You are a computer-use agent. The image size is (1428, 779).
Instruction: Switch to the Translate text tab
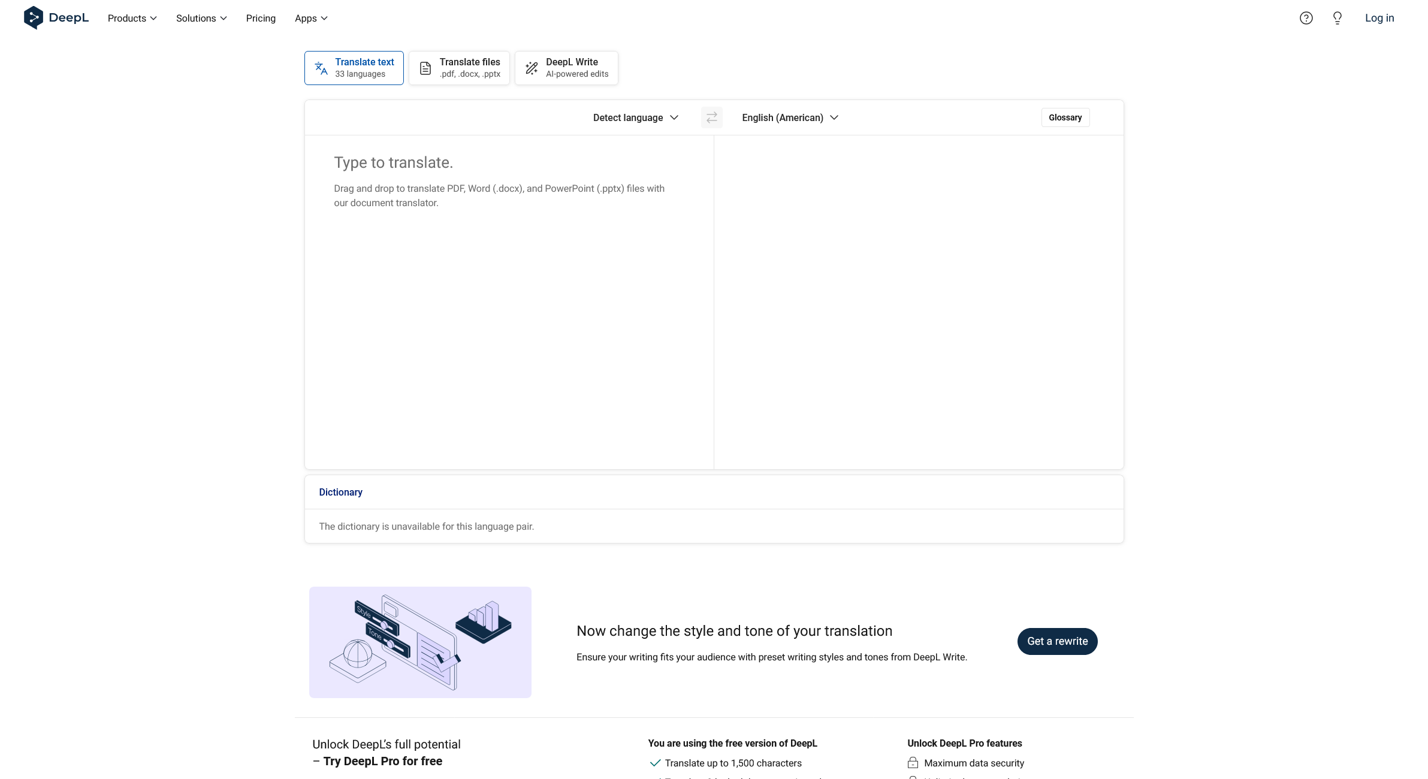[354, 68]
